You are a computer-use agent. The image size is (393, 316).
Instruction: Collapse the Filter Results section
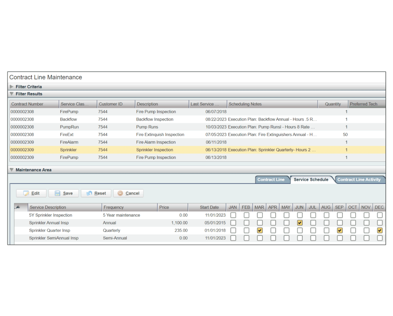(12, 94)
